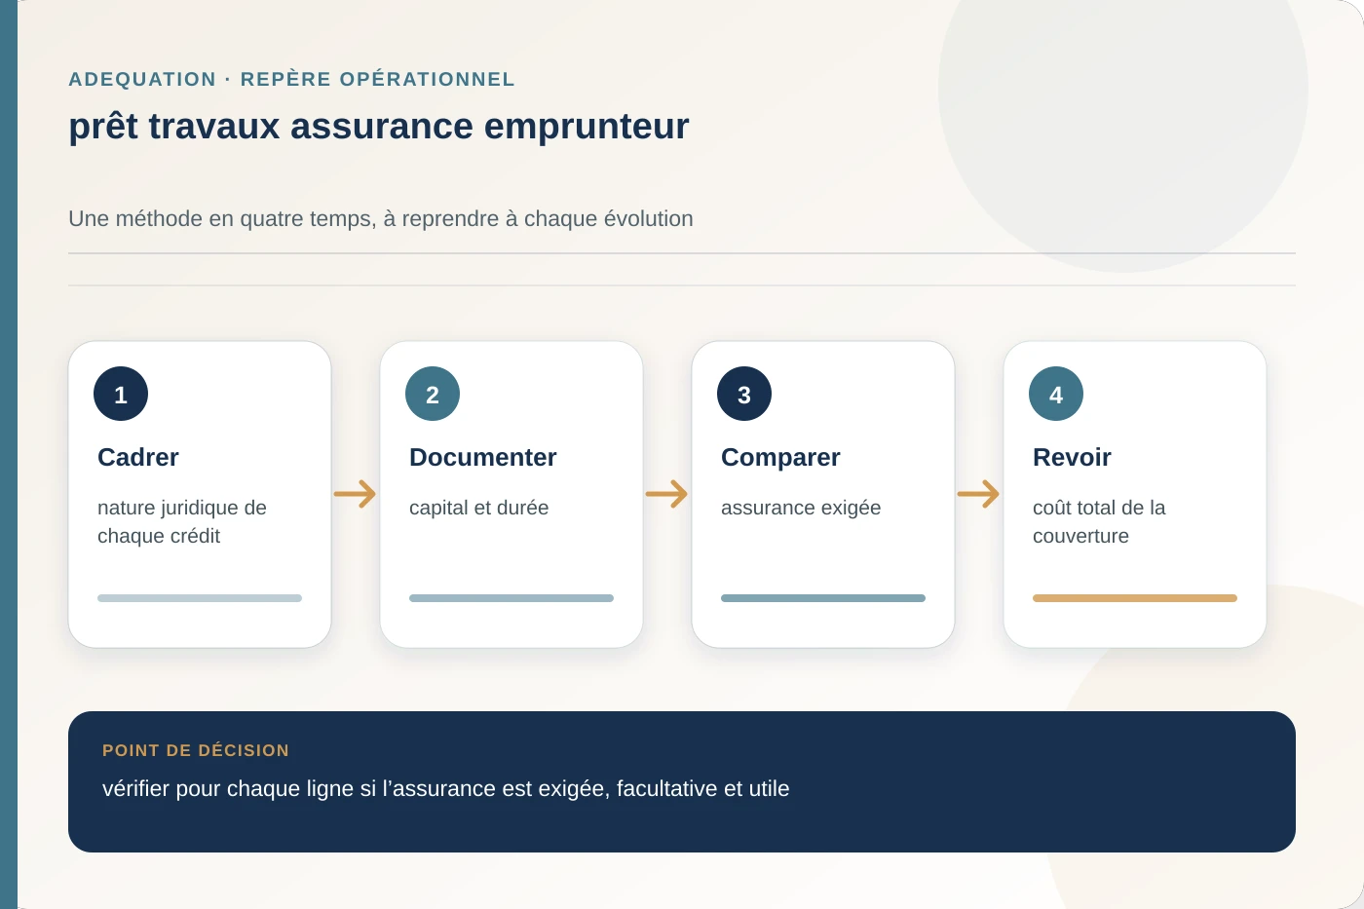Click the orange progress bar on Revoir card
This screenshot has height=909, width=1364.
1135,598
